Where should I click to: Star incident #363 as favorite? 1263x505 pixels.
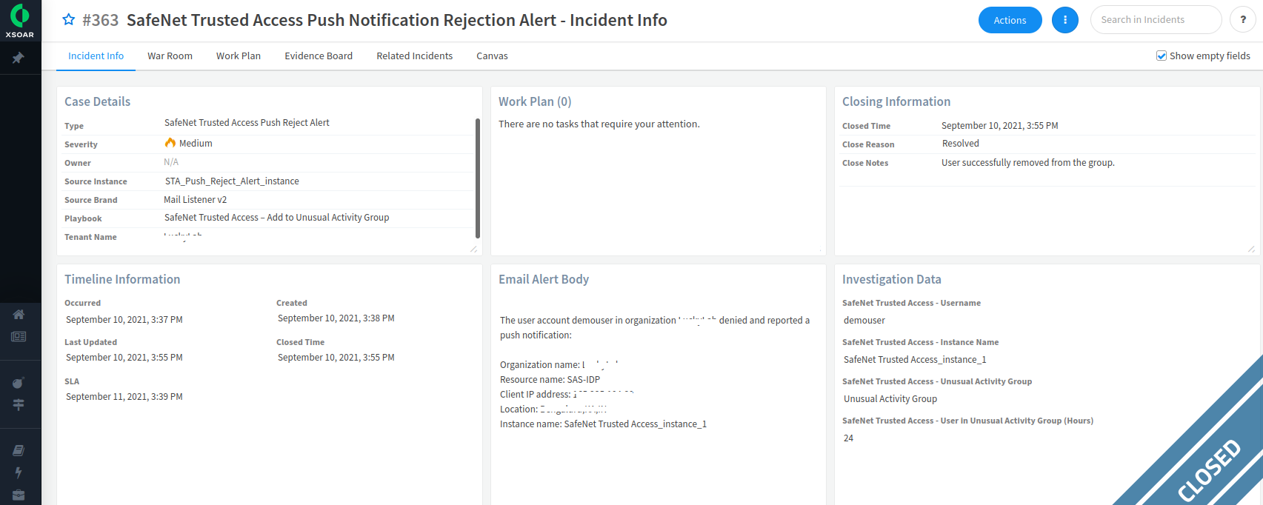point(69,20)
